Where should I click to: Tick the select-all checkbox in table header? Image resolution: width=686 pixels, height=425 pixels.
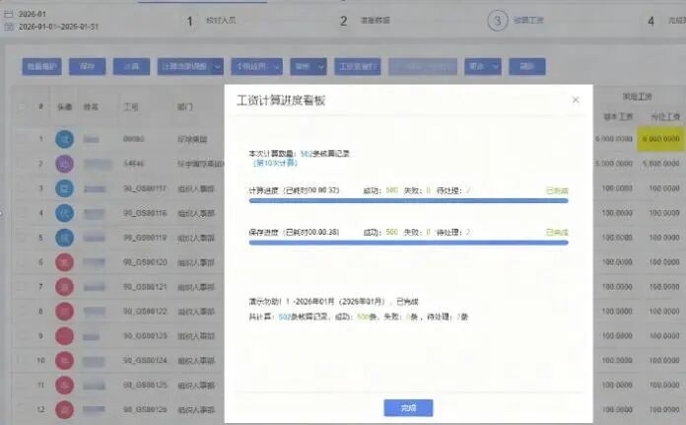[x=21, y=106]
